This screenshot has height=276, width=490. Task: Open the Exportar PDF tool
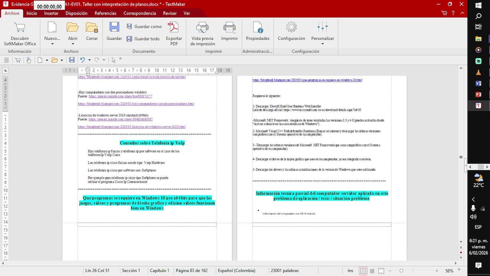point(174,34)
